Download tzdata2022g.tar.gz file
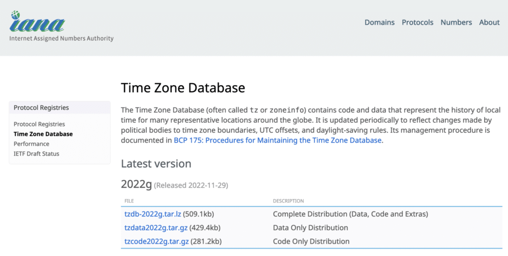This screenshot has height=256, width=508. [x=156, y=228]
